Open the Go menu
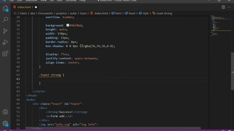 [52, 1]
